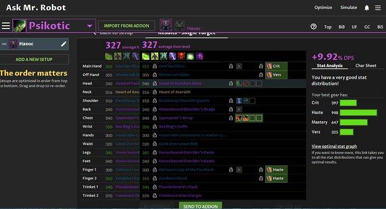Open the left sidebar hamburger menu
Image resolution: width=386 pixels, height=209 pixels.
(6, 26)
